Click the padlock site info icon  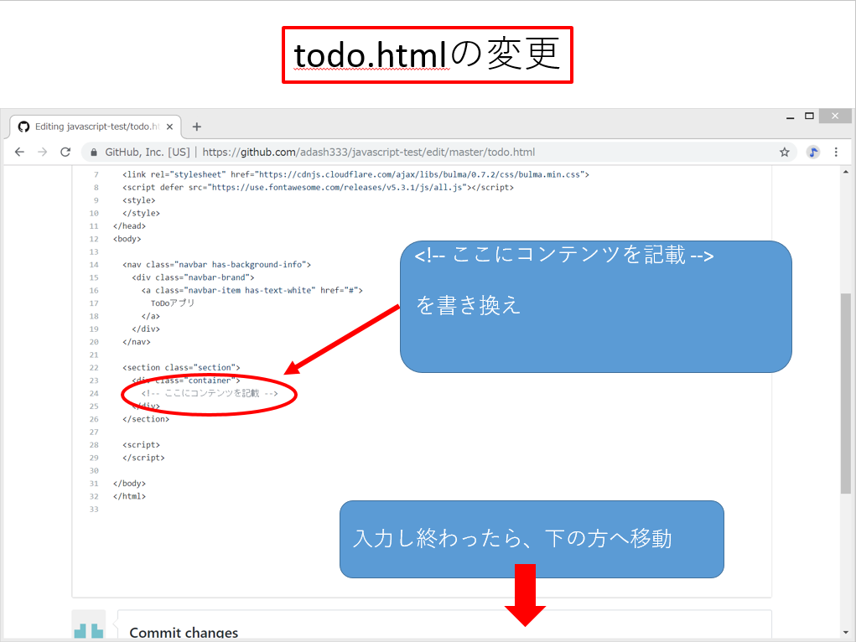coord(94,153)
